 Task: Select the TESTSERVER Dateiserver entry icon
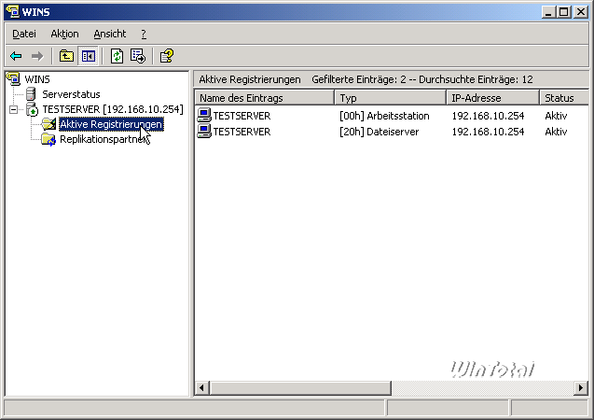(204, 132)
